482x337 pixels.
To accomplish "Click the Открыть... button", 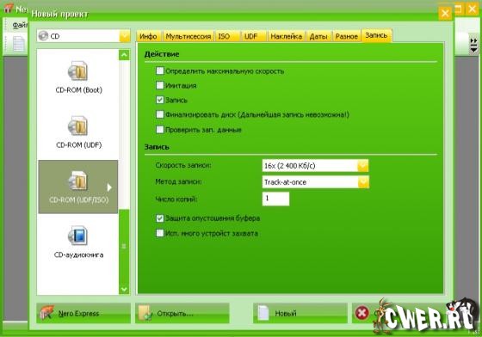I will coord(182,313).
